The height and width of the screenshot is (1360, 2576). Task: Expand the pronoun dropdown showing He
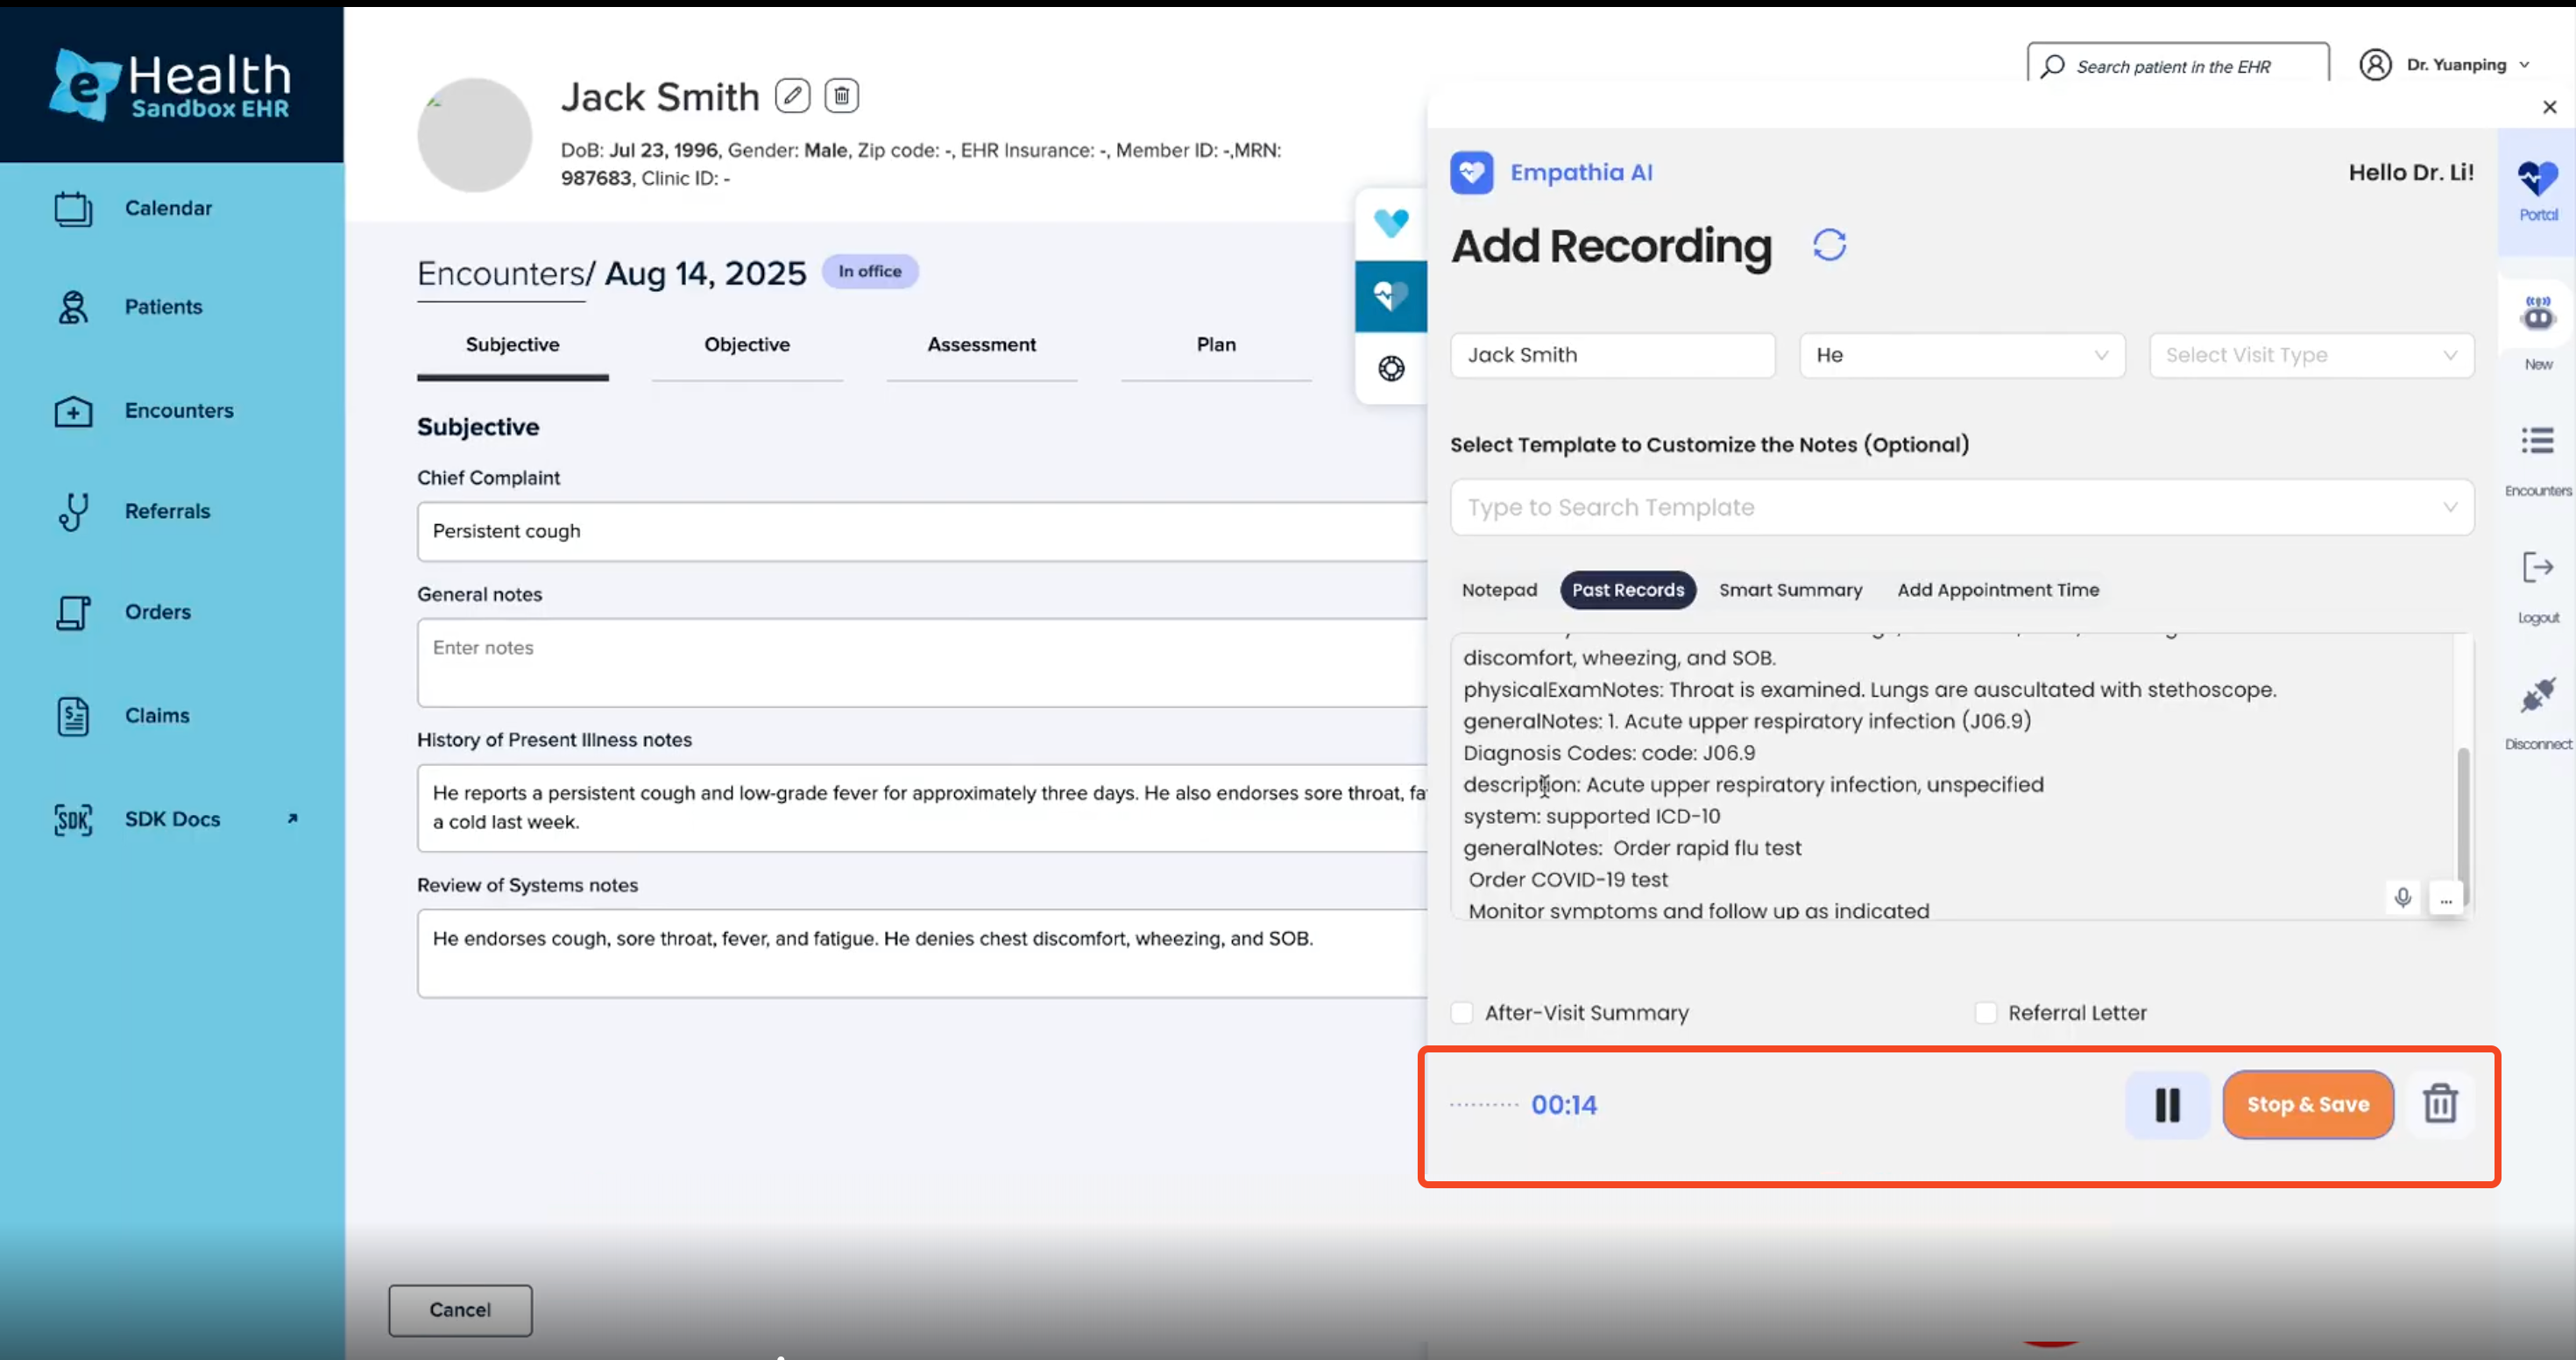click(x=1961, y=355)
